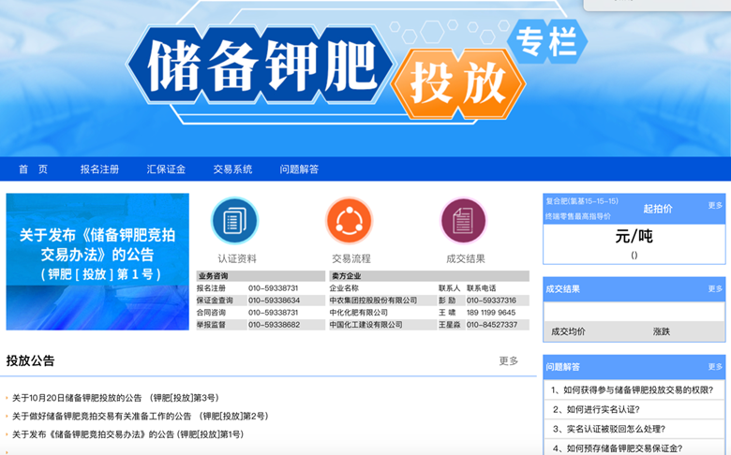
Task: Go to 首页 in the navigation bar
Action: (x=33, y=169)
